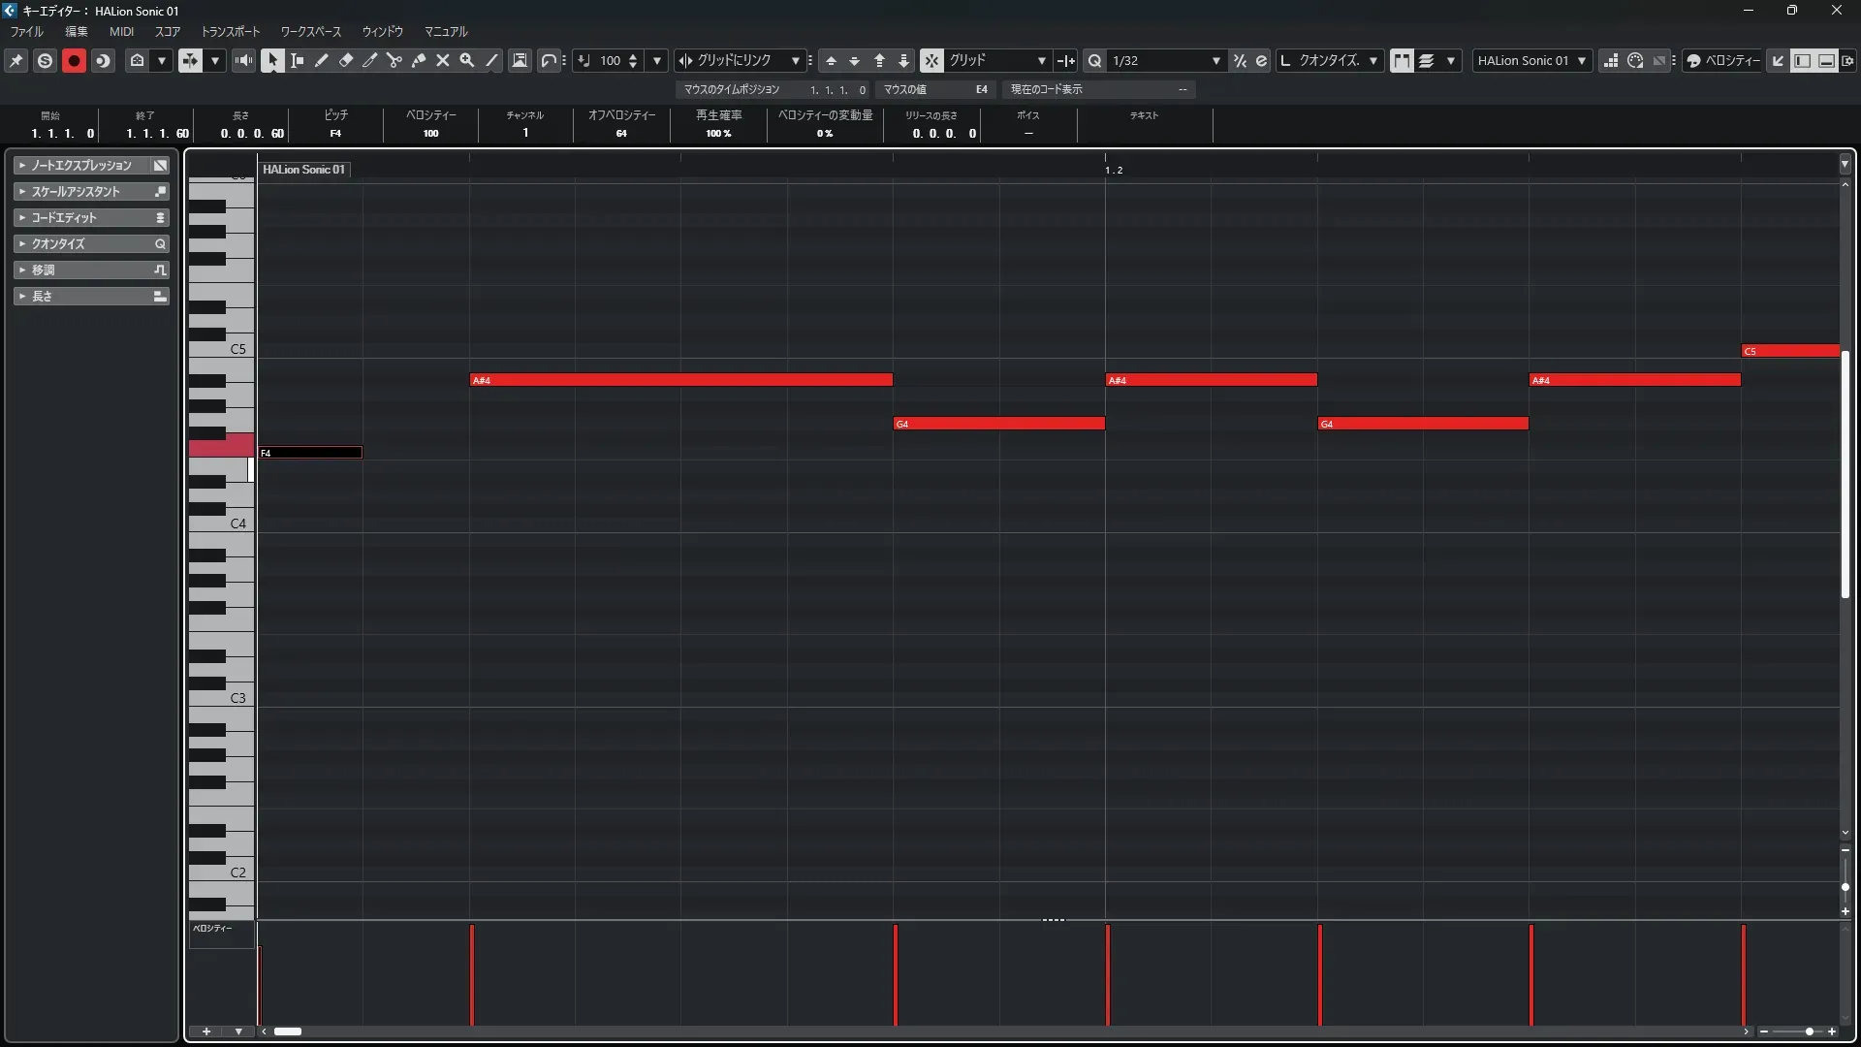Toggle Acoustic Feedback speaker button
Screen dimensions: 1861x1047
tap(243, 60)
